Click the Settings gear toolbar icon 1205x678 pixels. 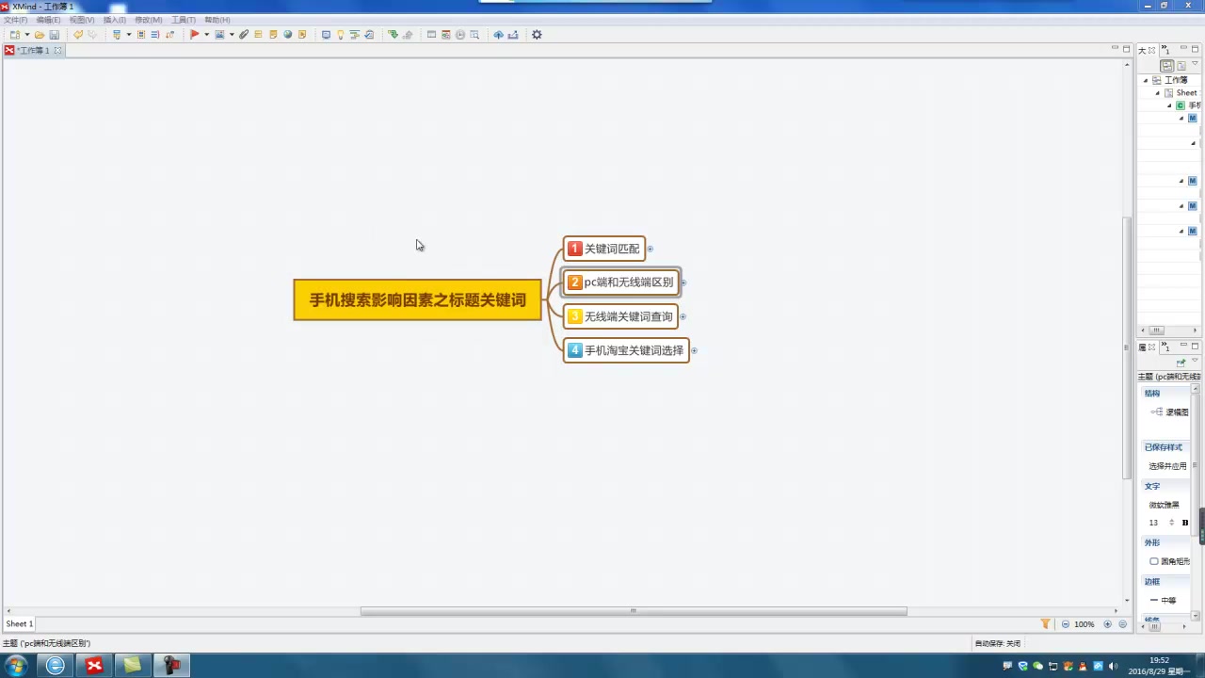tap(537, 35)
